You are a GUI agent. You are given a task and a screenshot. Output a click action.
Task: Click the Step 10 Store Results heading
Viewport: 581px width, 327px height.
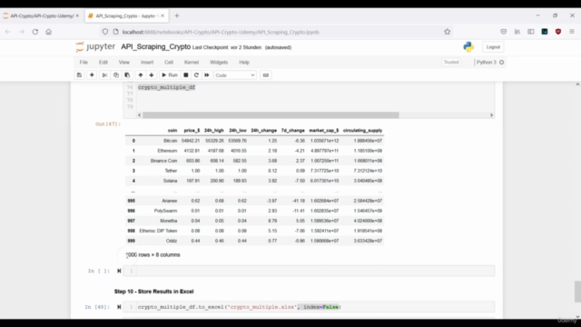click(x=153, y=292)
